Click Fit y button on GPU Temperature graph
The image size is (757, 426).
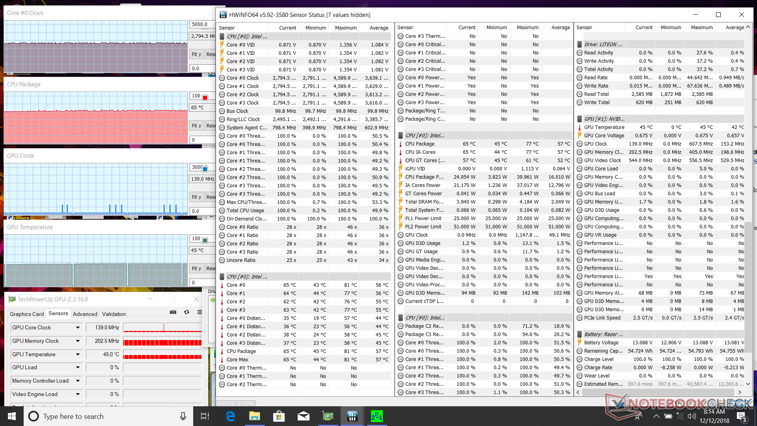click(x=196, y=269)
